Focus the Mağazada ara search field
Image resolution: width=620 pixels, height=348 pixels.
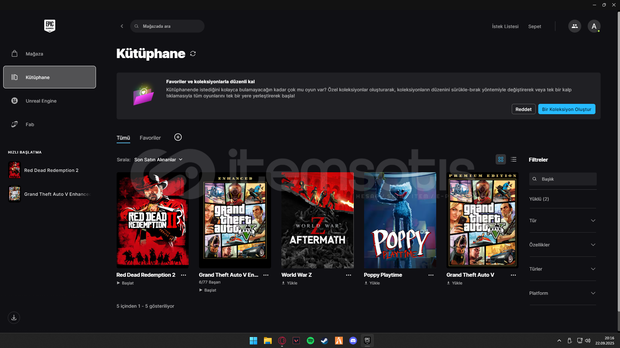(167, 26)
